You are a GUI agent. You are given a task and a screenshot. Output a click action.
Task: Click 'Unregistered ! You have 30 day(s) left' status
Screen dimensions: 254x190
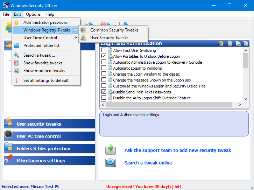pos(144,187)
